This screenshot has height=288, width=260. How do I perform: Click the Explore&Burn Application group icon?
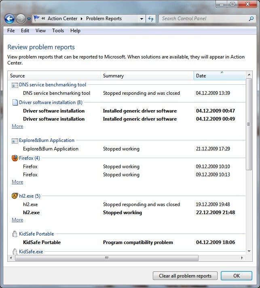point(15,141)
